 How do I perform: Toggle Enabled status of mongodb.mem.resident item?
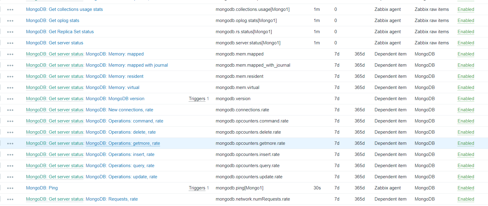pyautogui.click(x=466, y=76)
